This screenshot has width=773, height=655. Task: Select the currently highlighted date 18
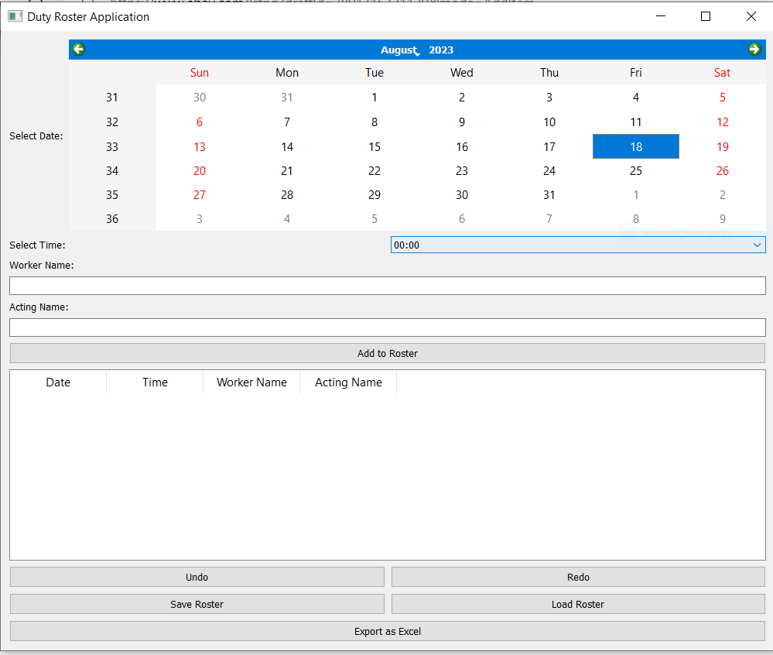[636, 146]
